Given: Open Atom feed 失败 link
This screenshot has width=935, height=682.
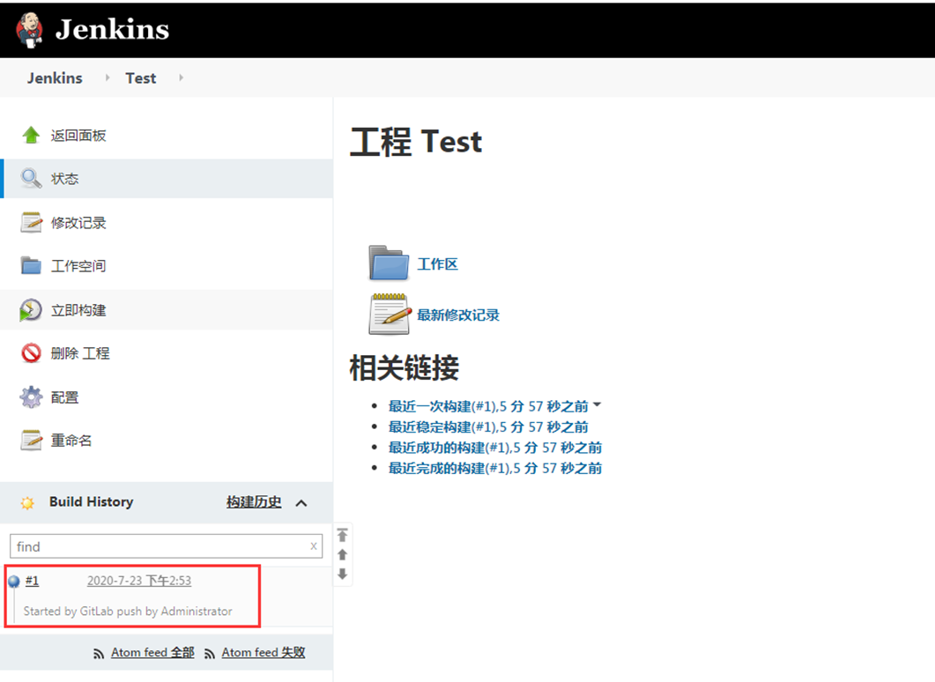Looking at the screenshot, I should tap(263, 653).
